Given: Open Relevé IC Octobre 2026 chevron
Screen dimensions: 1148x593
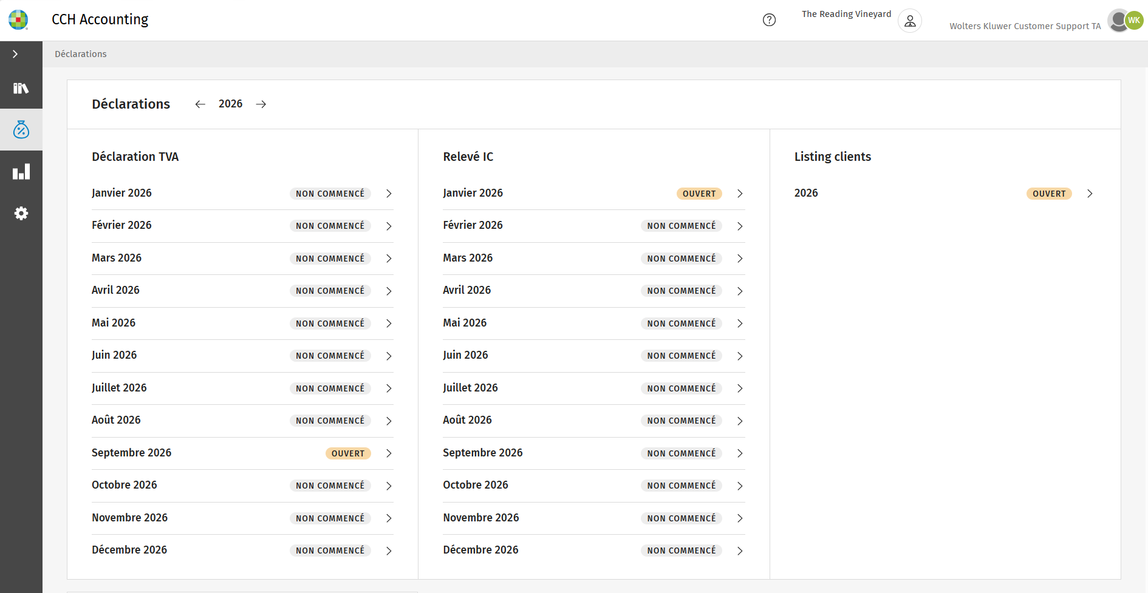Looking at the screenshot, I should (x=740, y=486).
